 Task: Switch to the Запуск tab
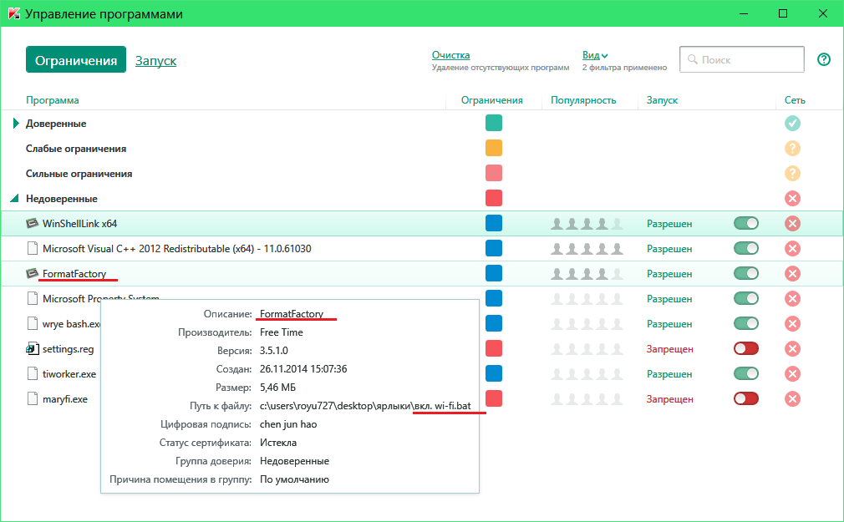155,61
